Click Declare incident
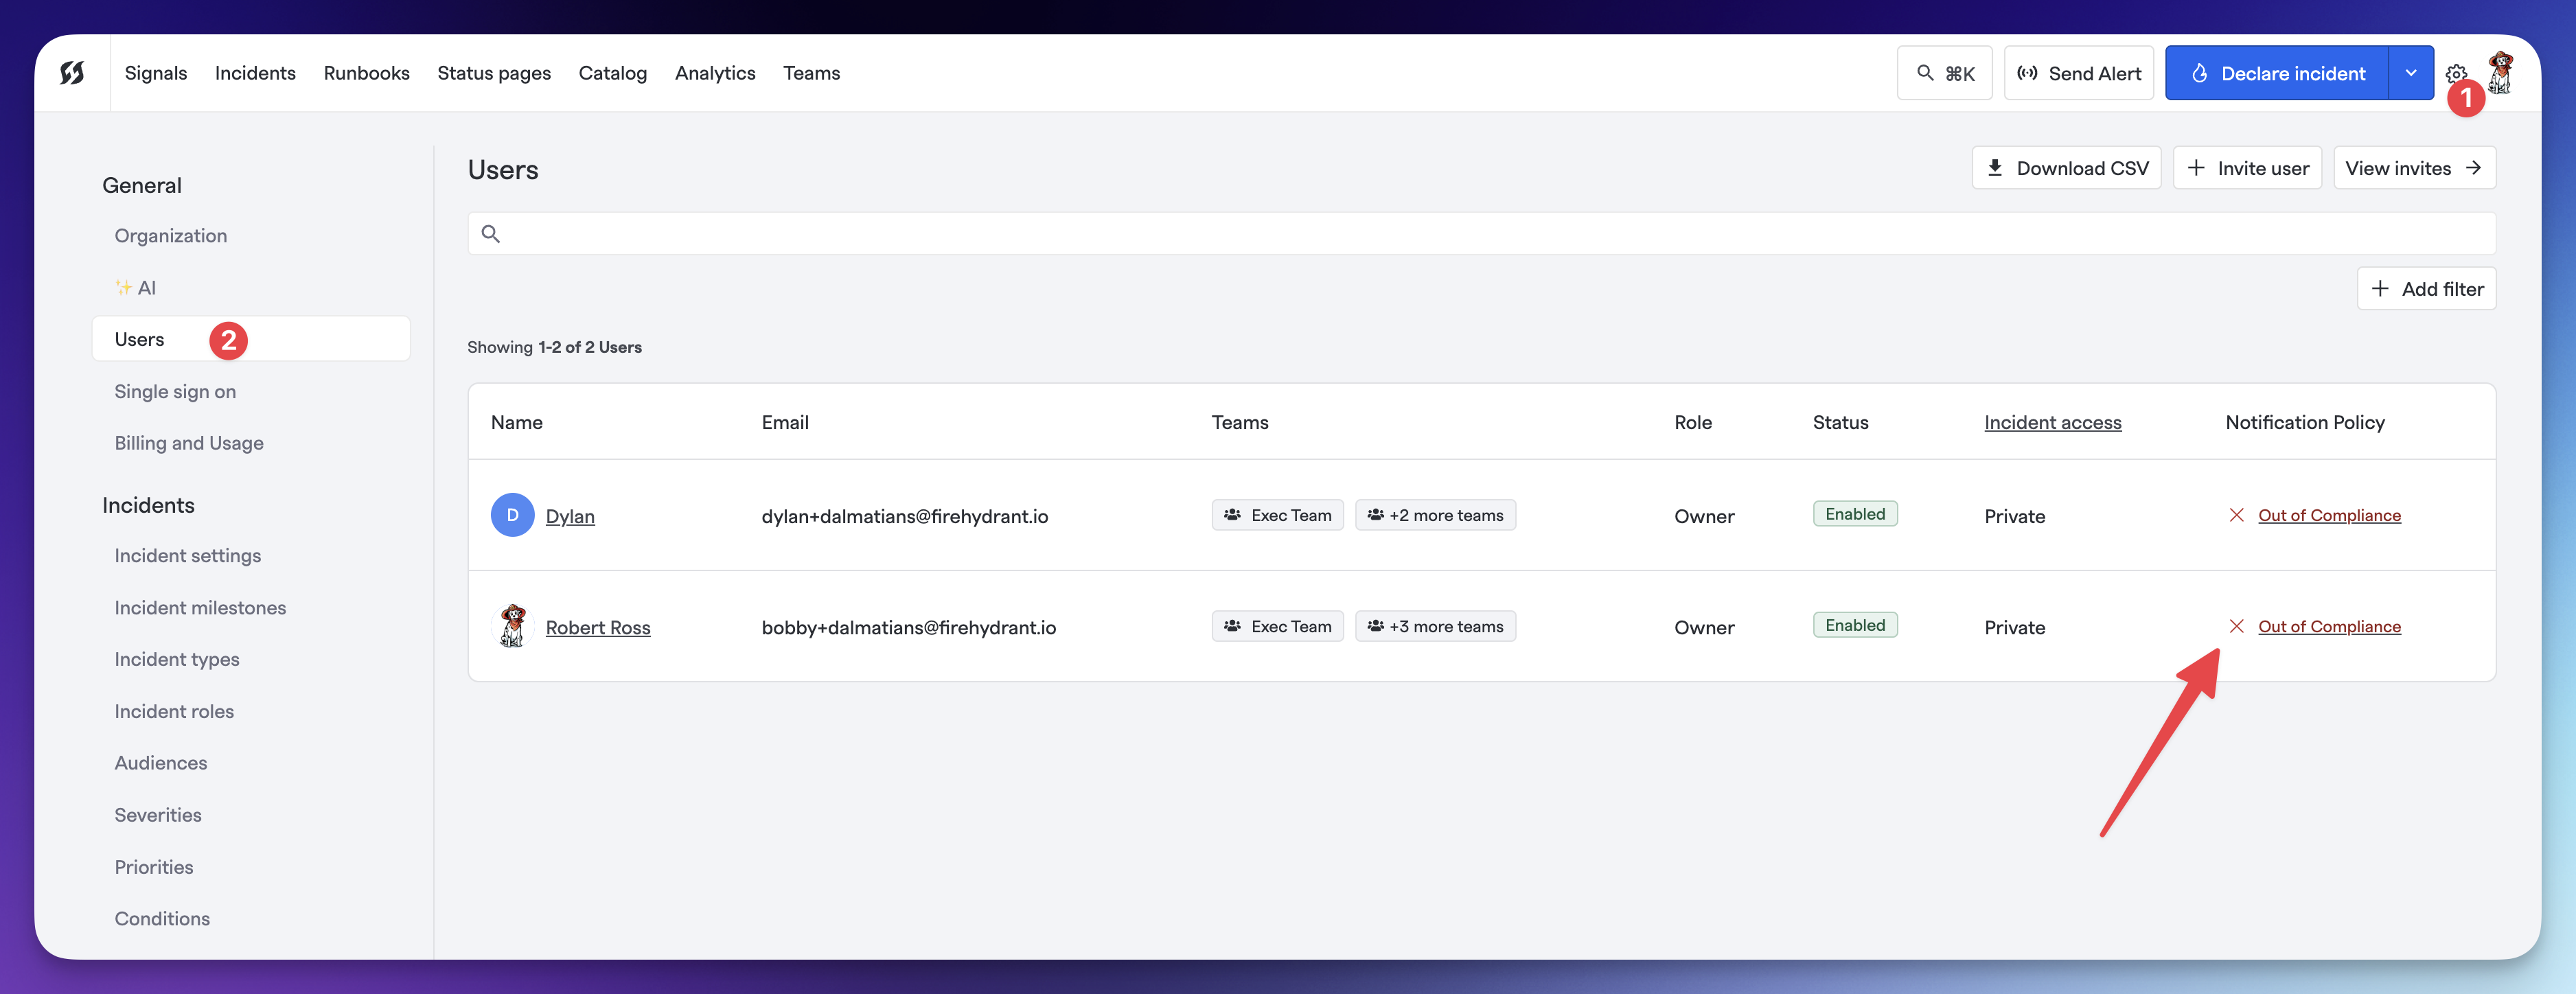 point(2276,73)
